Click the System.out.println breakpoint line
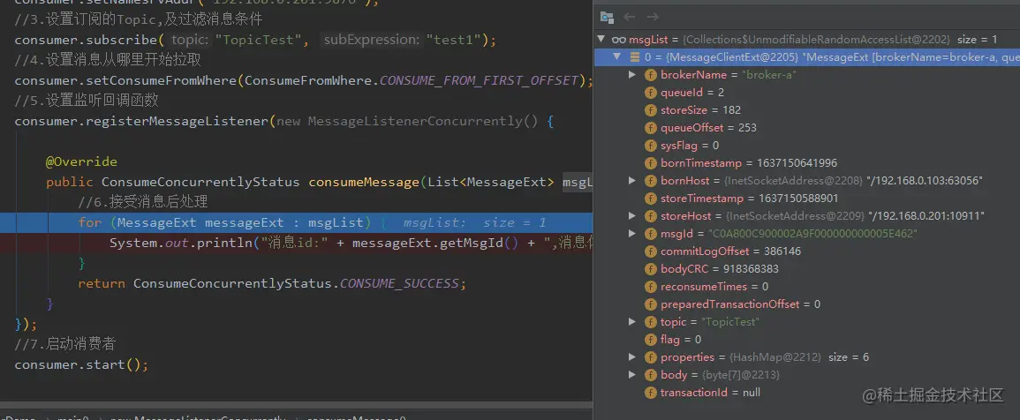This screenshot has width=1020, height=420. (296, 244)
